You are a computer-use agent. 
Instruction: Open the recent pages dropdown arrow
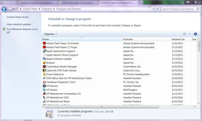tap(14, 9)
